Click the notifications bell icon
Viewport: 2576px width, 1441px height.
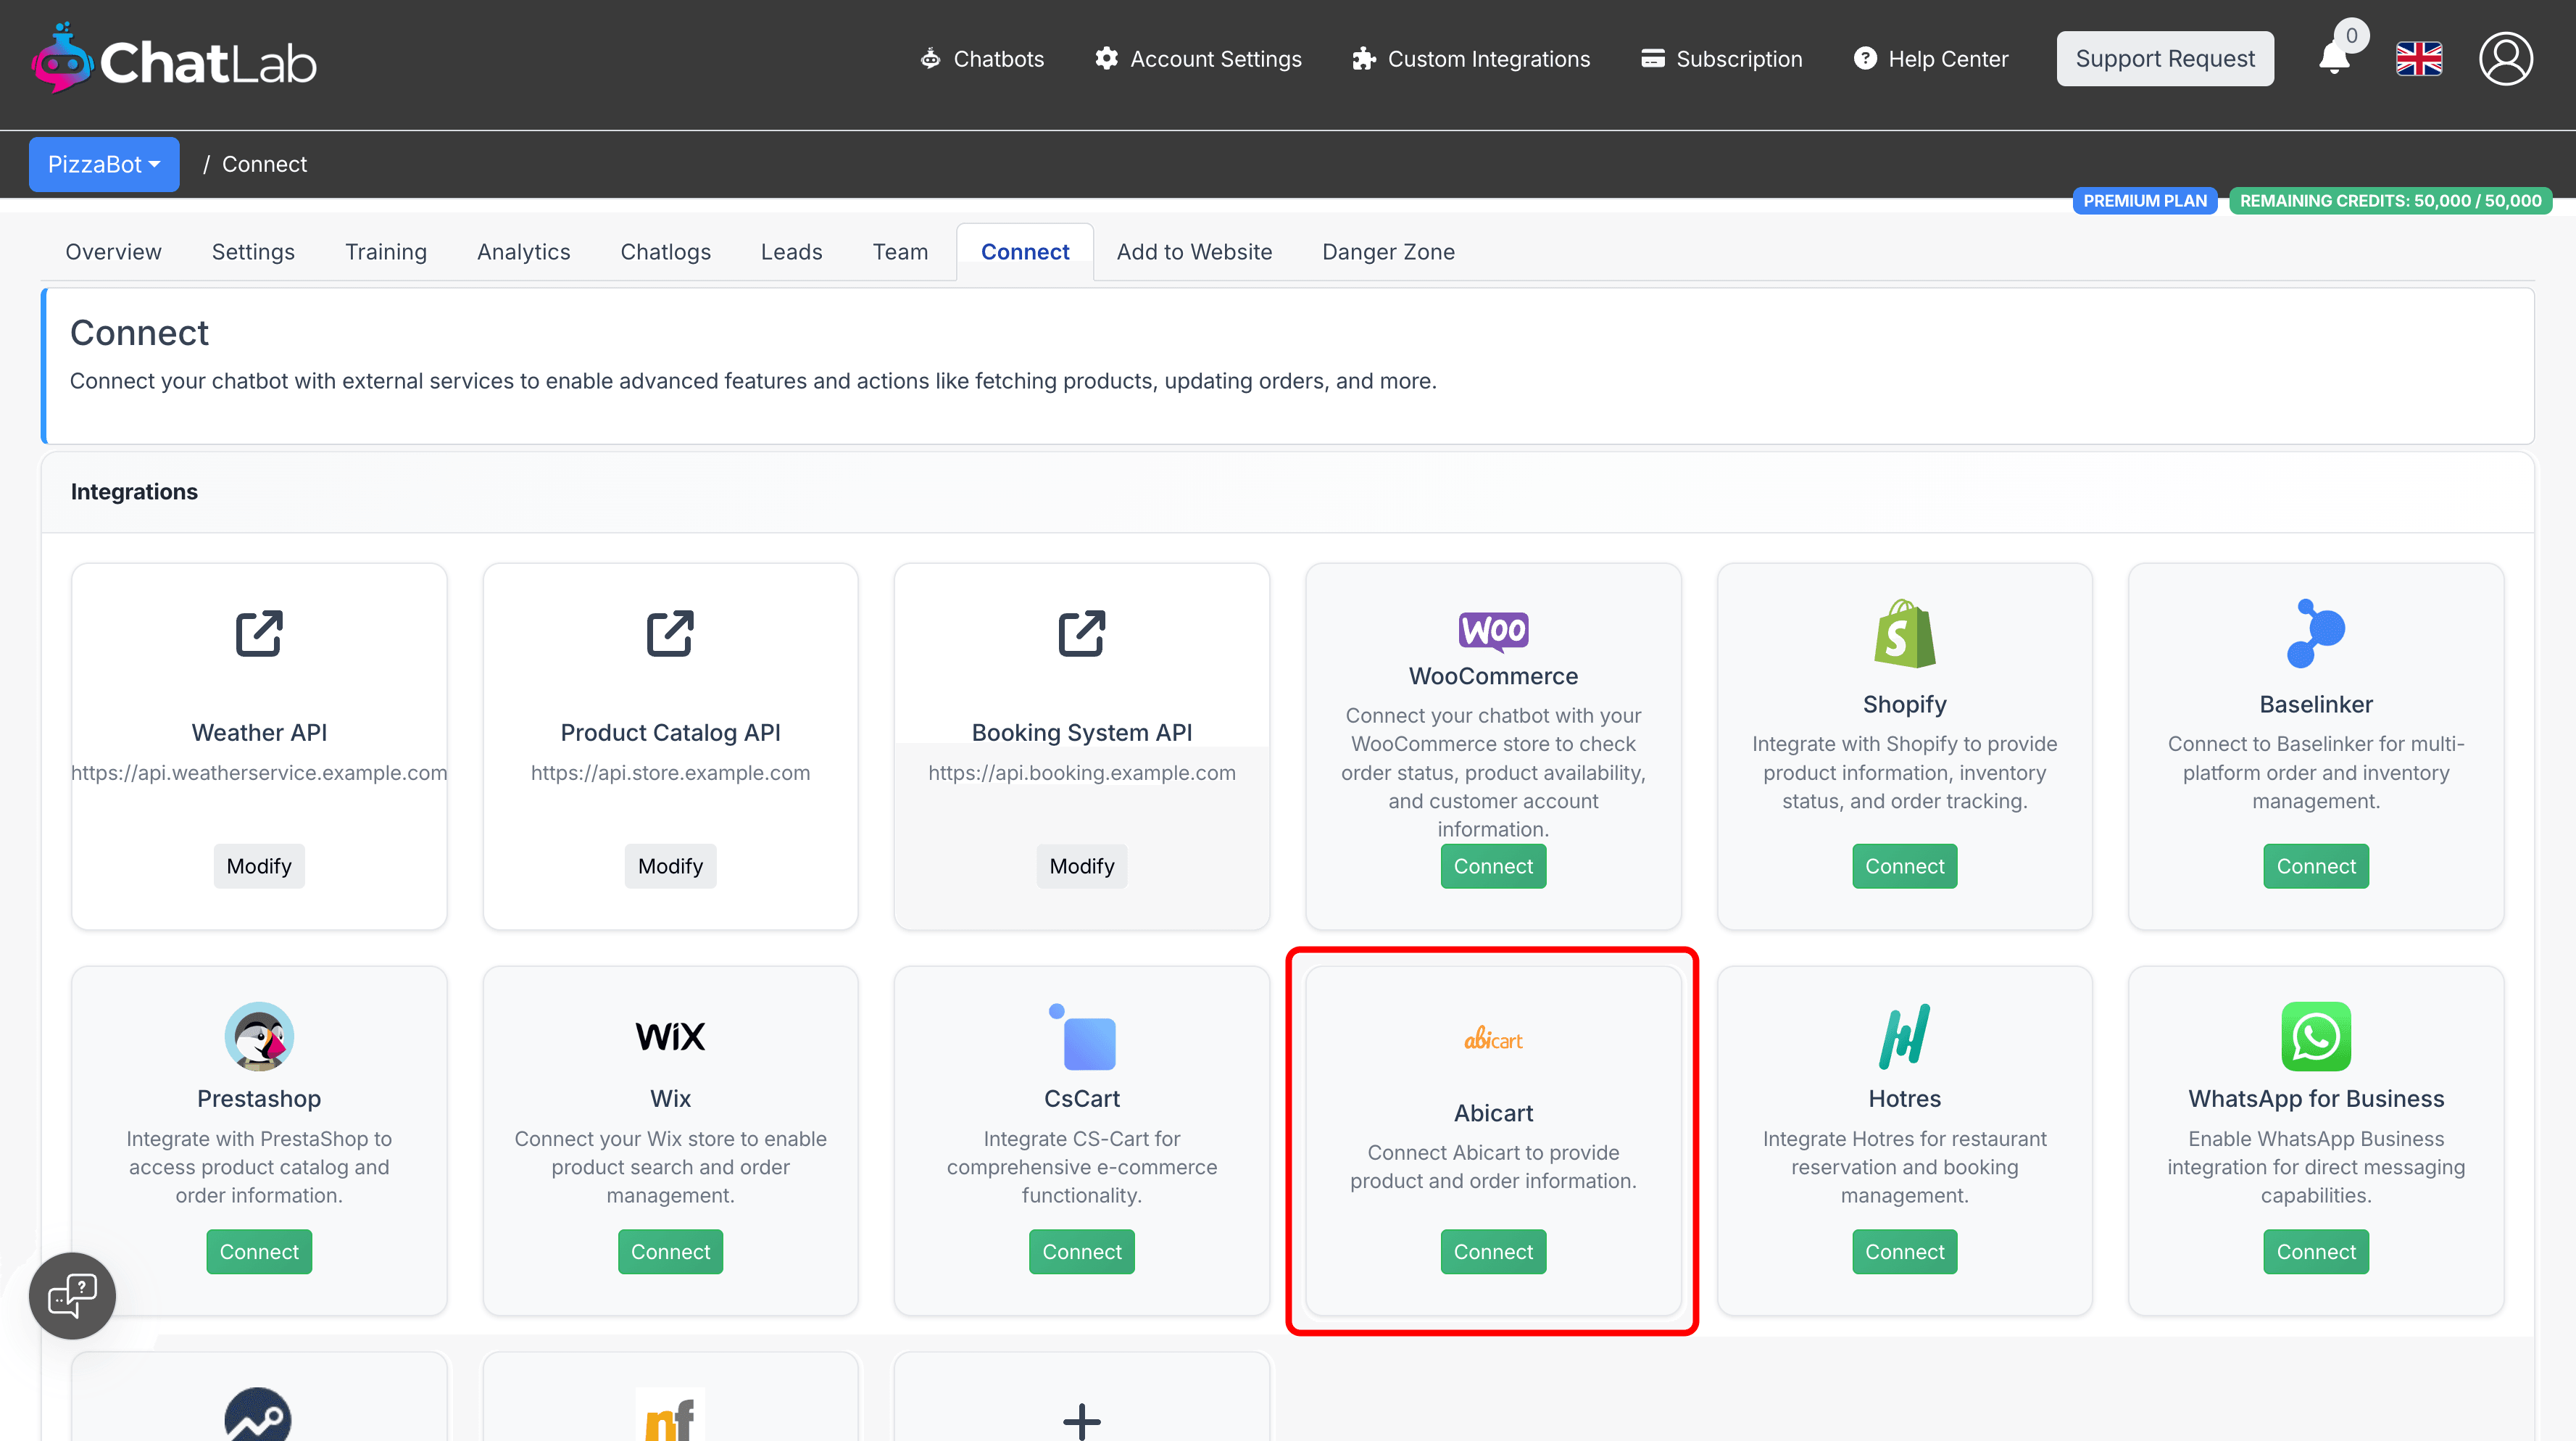tap(2335, 58)
